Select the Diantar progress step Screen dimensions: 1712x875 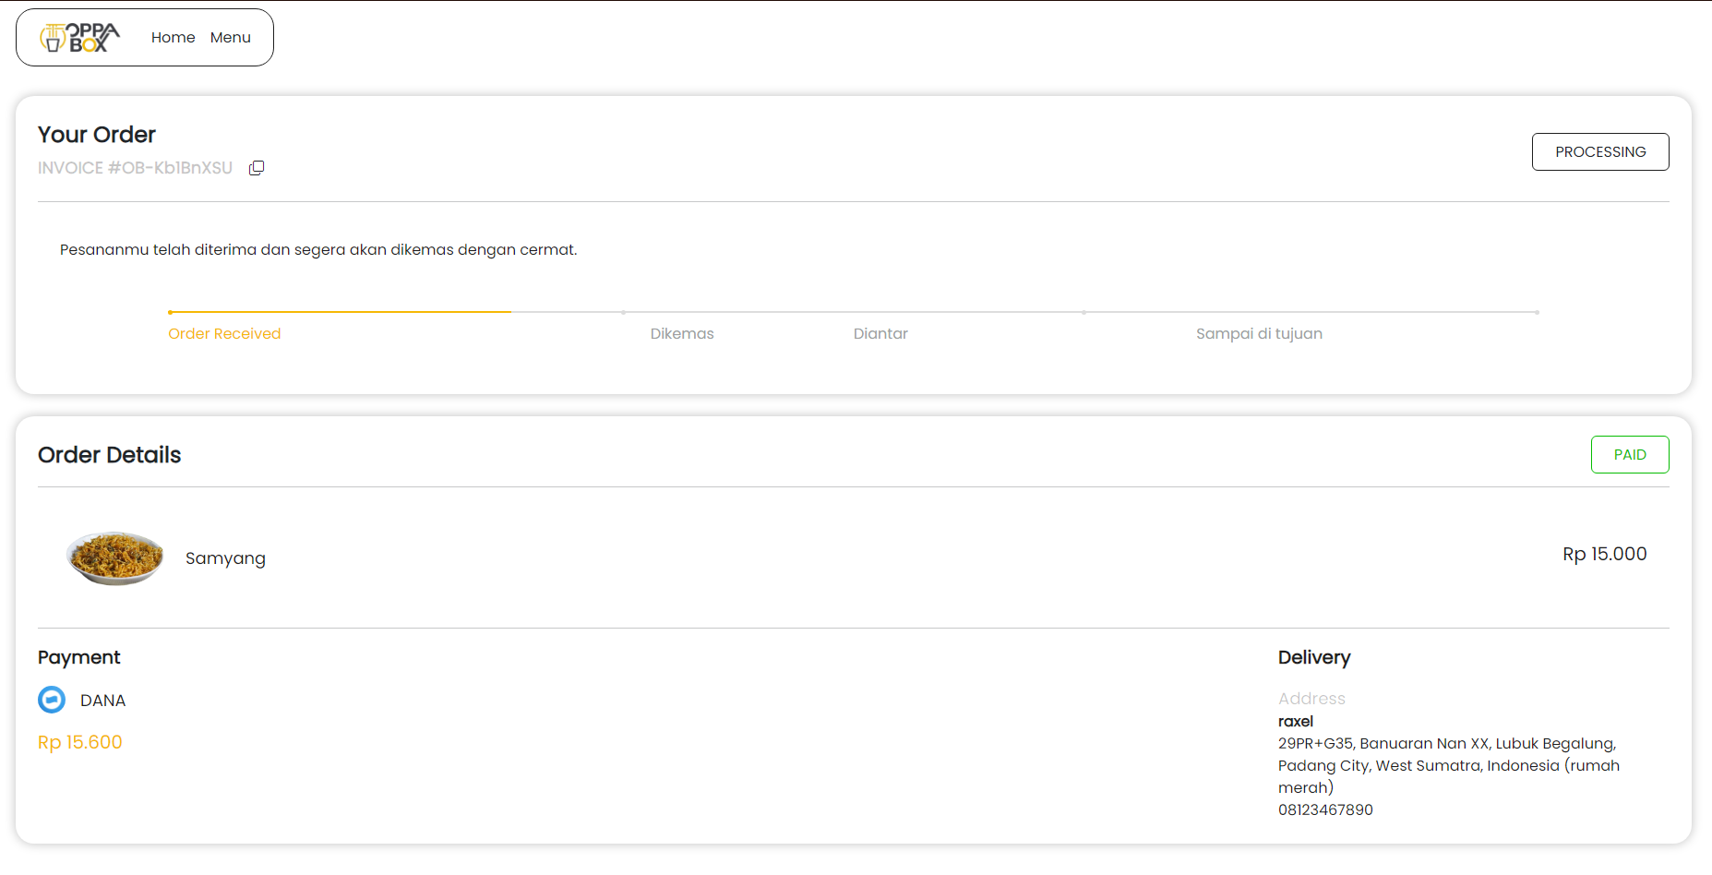pos(880,334)
